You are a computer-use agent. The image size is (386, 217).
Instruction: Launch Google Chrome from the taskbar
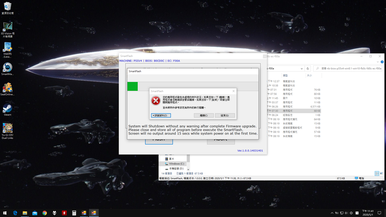point(44,213)
